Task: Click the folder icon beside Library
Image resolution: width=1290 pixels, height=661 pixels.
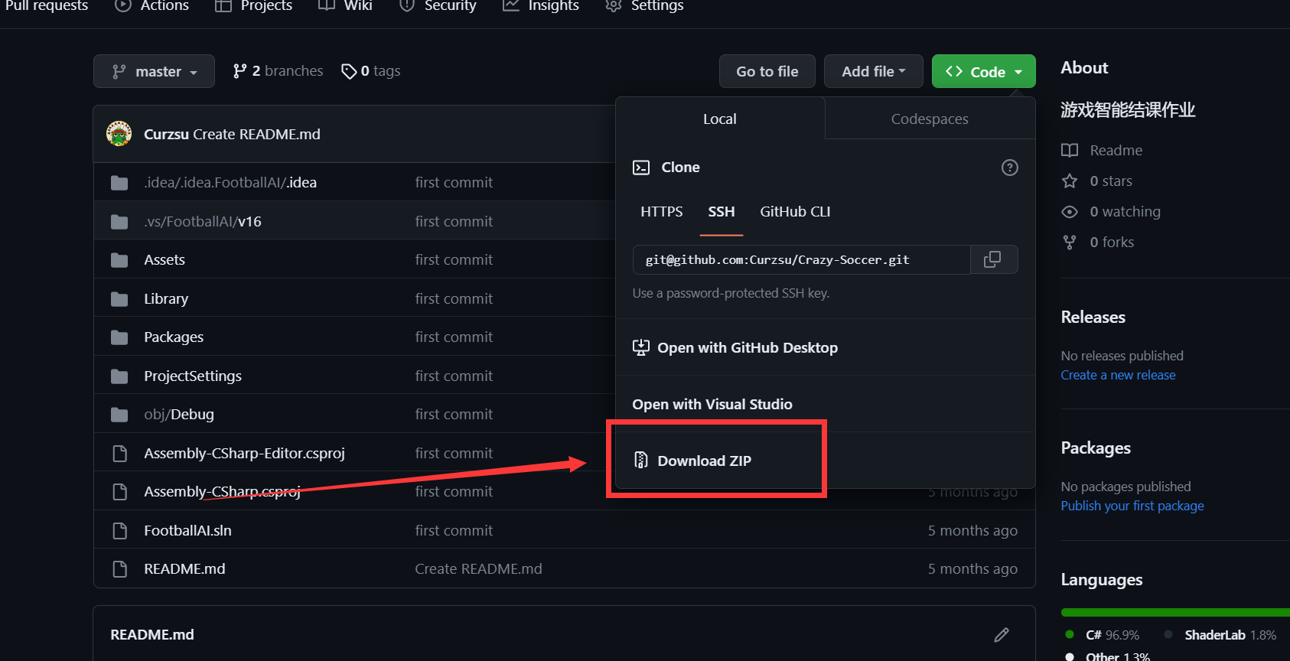Action: [119, 299]
